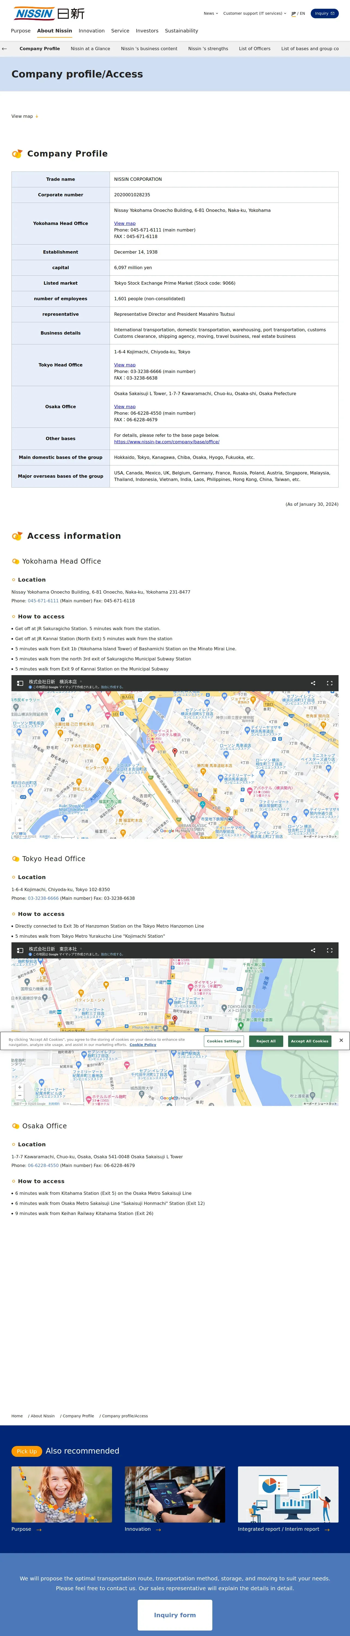
Task: Open the Sustainability navigation menu
Action: pos(182,31)
